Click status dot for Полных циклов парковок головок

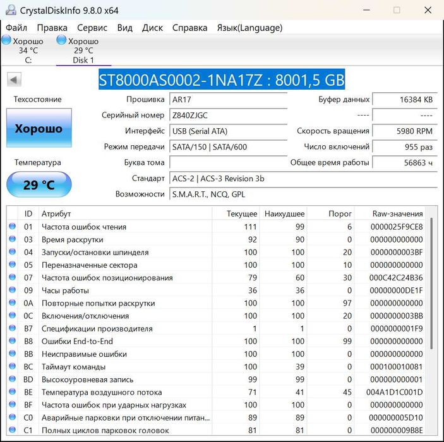coord(12,430)
